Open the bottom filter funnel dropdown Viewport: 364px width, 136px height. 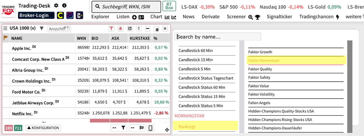[118, 128]
